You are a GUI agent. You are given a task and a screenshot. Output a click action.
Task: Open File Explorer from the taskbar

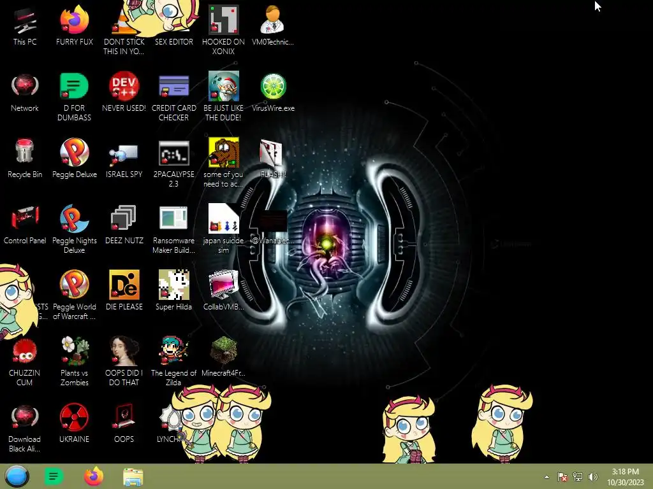[x=133, y=476]
